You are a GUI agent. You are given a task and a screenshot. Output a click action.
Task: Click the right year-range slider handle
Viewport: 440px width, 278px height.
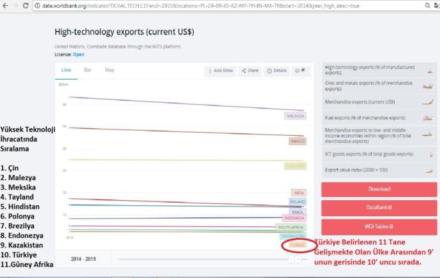pyautogui.click(x=298, y=260)
